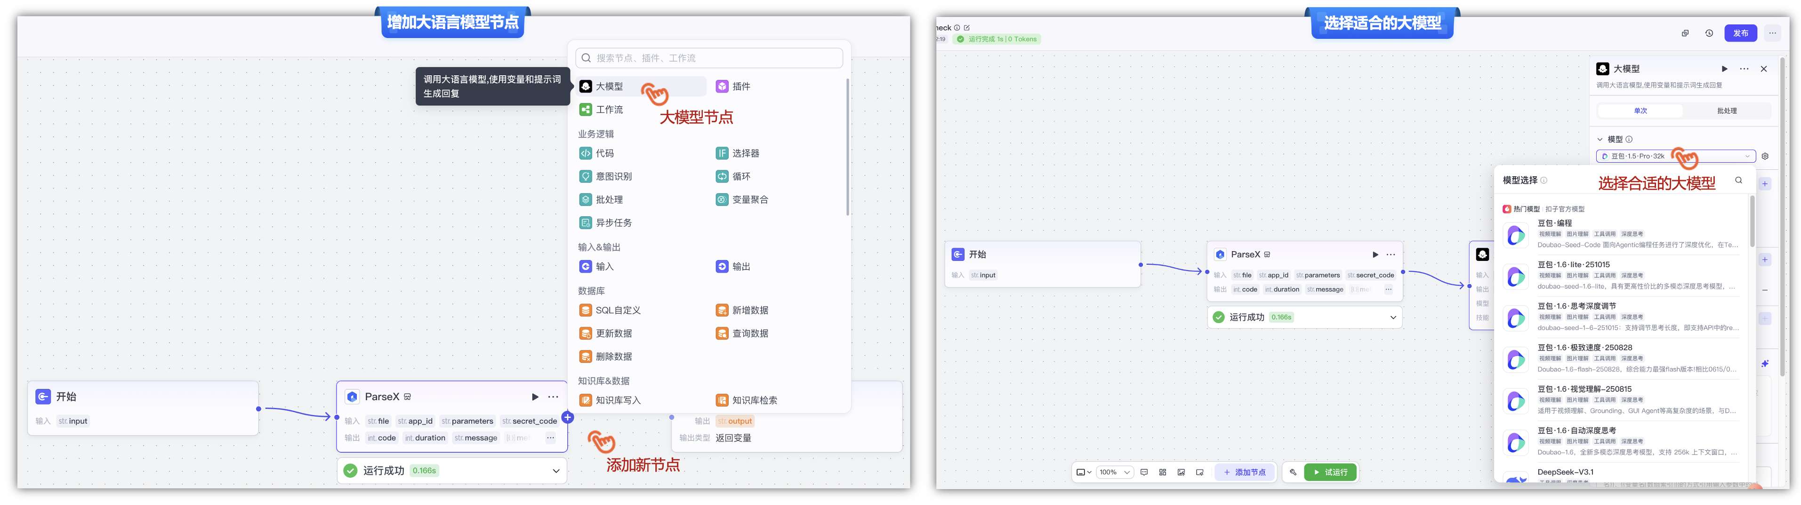Pick the 豆包·1.6·思考深度调节 model
The height and width of the screenshot is (505, 1801).
tap(1621, 317)
